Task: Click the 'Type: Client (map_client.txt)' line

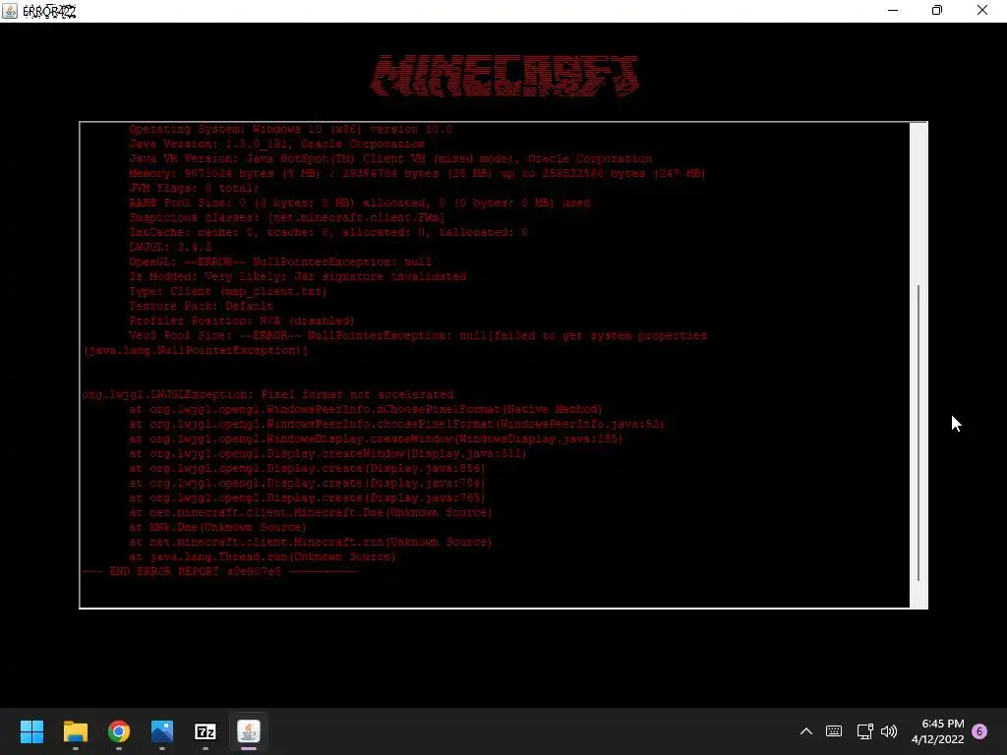Action: pos(228,291)
